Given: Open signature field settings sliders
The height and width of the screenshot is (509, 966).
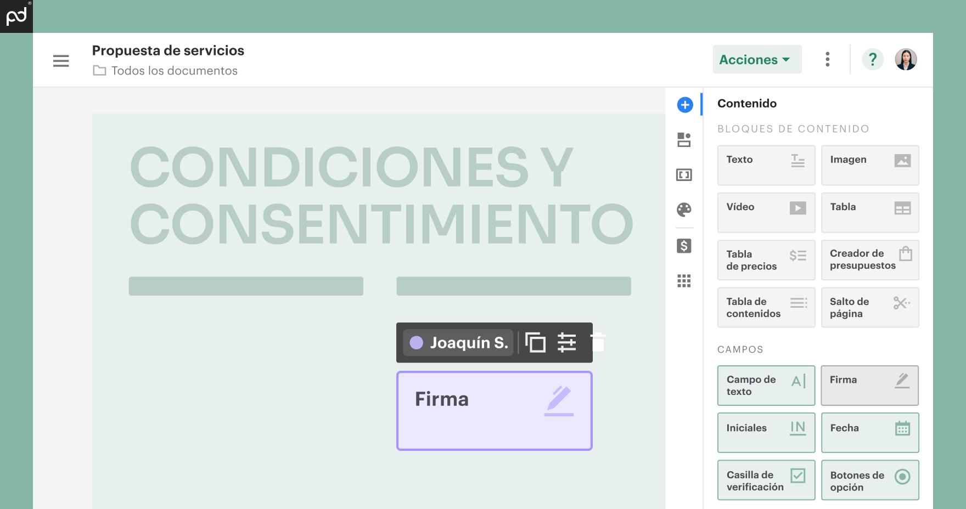Looking at the screenshot, I should coord(567,343).
